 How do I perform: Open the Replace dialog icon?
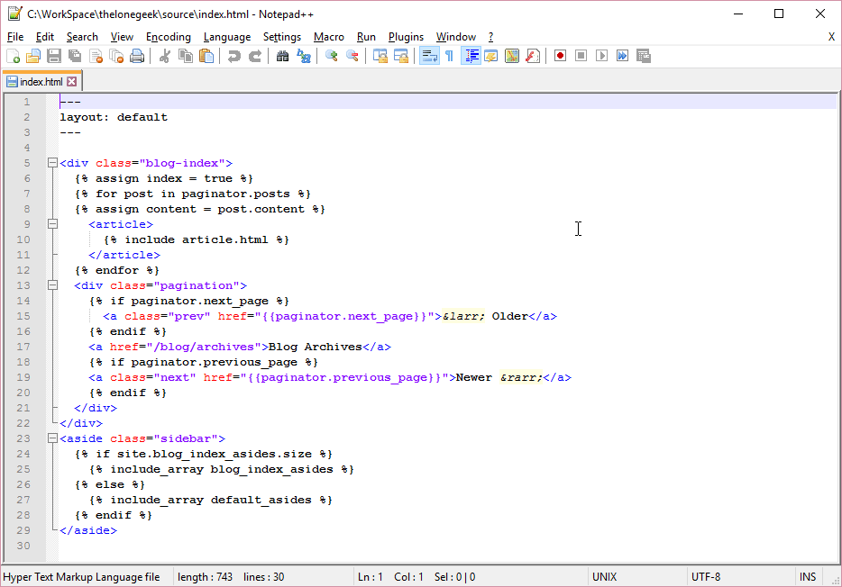[302, 55]
